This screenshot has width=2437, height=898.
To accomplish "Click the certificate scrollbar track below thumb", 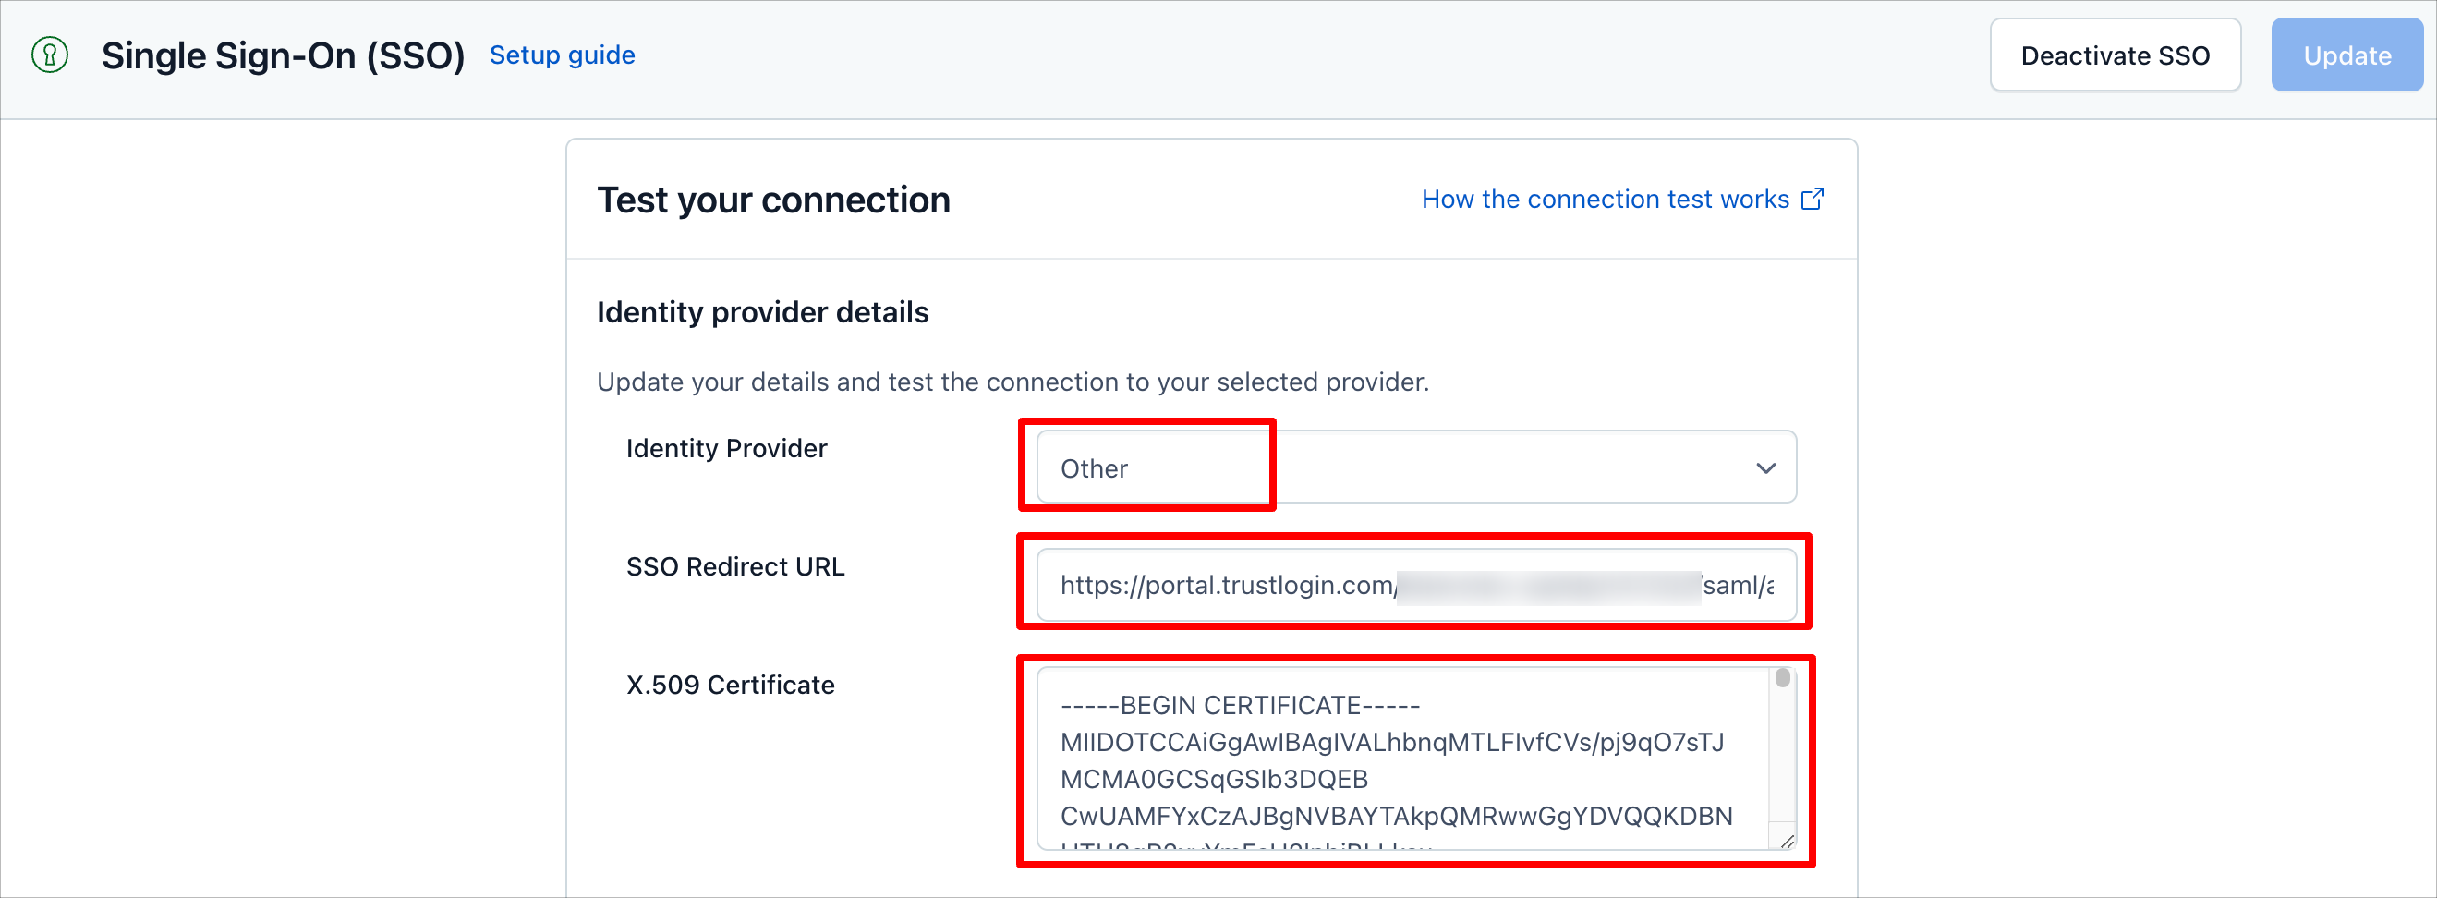I will 1782,757.
